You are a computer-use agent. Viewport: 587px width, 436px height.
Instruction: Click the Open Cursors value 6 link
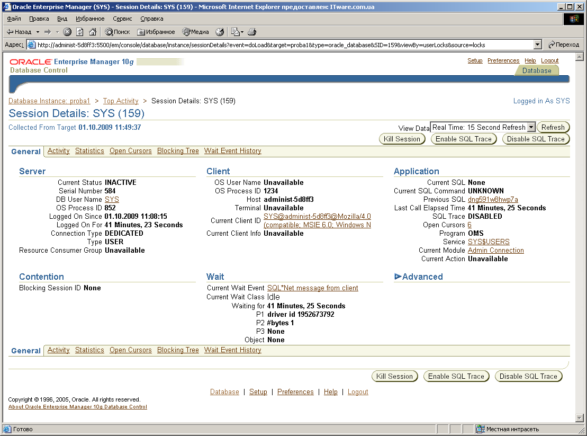point(469,225)
